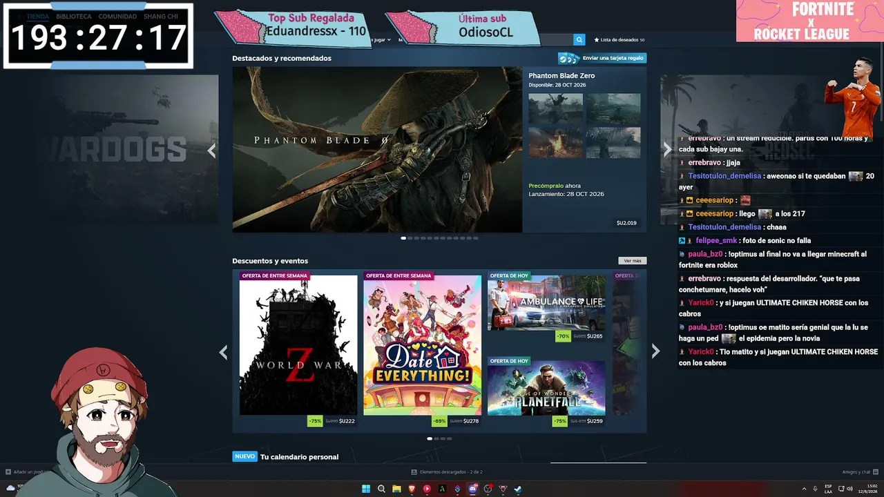Viewport: 884px width, 497px height.
Task: Open Elementos descargados downloads status
Action: (x=447, y=472)
